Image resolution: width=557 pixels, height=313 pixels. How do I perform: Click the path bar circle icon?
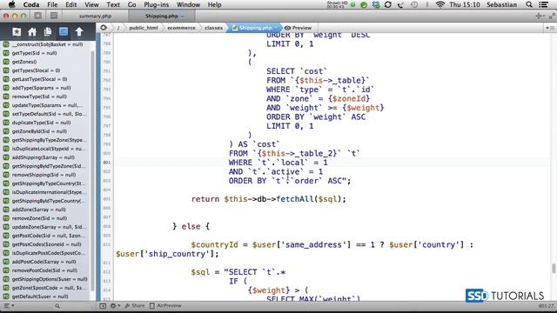click(104, 28)
